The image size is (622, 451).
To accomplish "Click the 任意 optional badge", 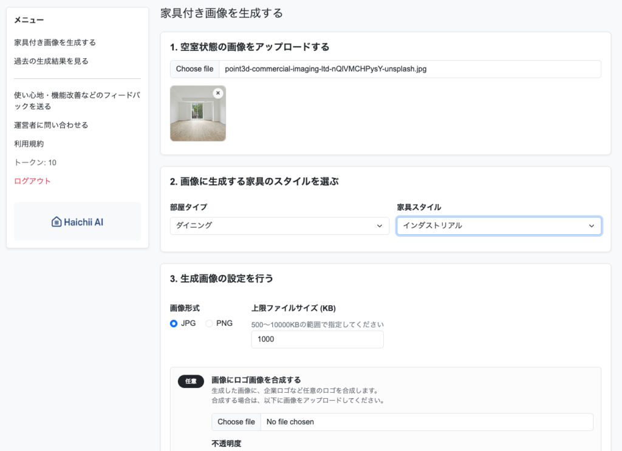I will (191, 381).
